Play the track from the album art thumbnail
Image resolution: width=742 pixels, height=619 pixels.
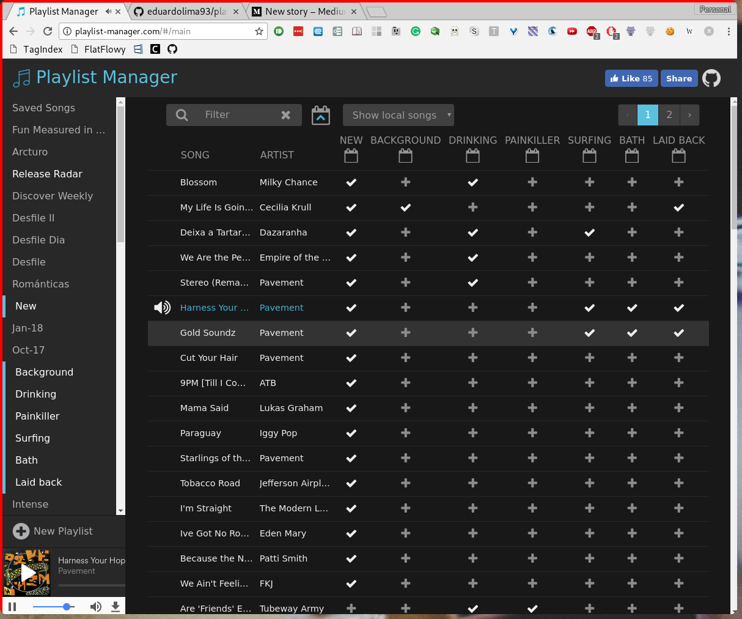[x=26, y=573]
